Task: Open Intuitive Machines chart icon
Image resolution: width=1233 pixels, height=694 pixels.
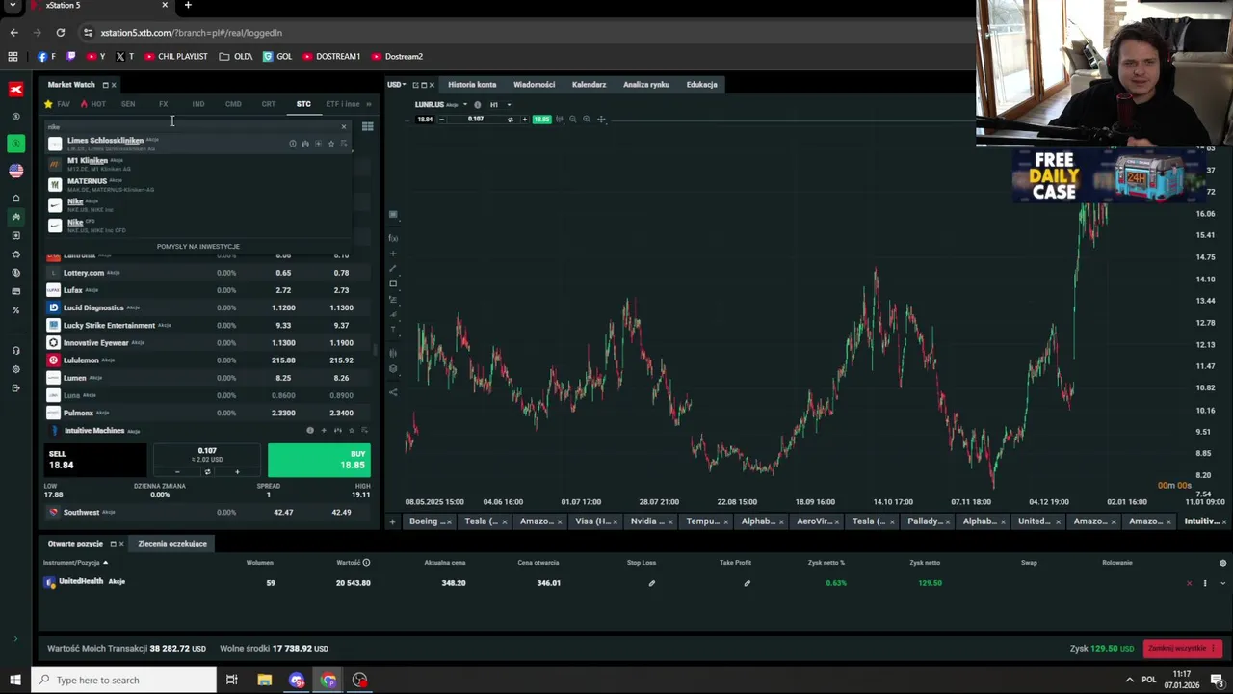Action: pos(337,430)
